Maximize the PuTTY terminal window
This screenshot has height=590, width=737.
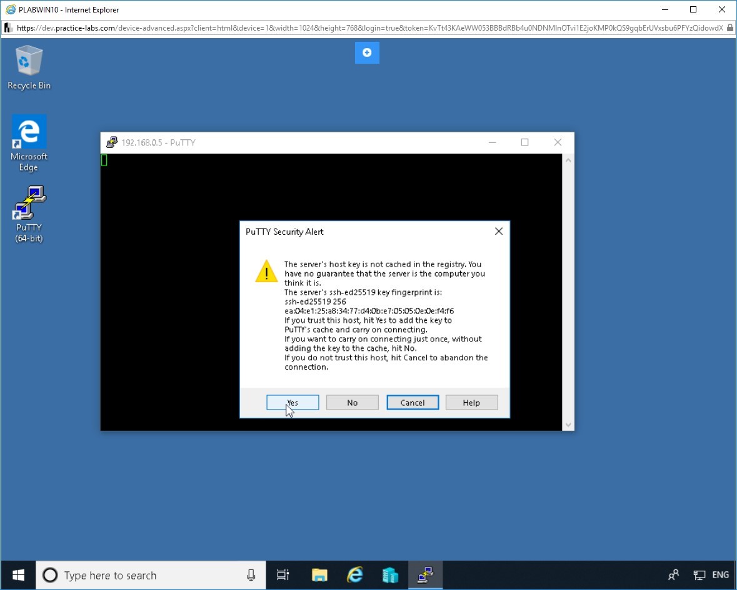pyautogui.click(x=524, y=142)
